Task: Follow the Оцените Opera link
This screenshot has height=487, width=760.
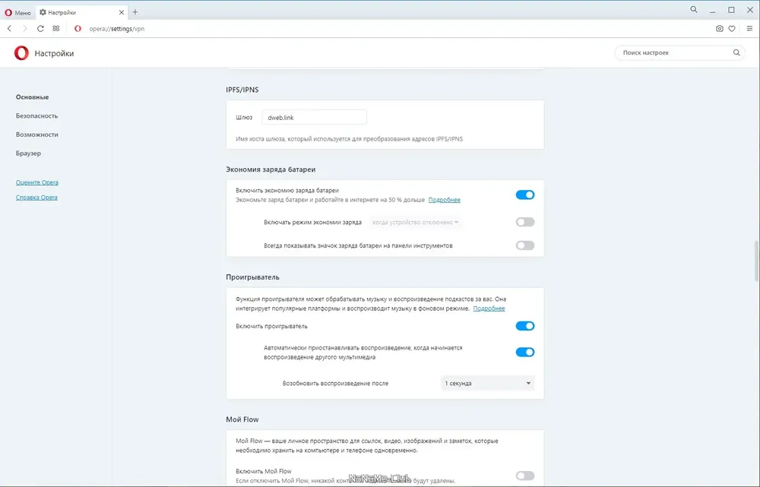Action: pyautogui.click(x=36, y=182)
